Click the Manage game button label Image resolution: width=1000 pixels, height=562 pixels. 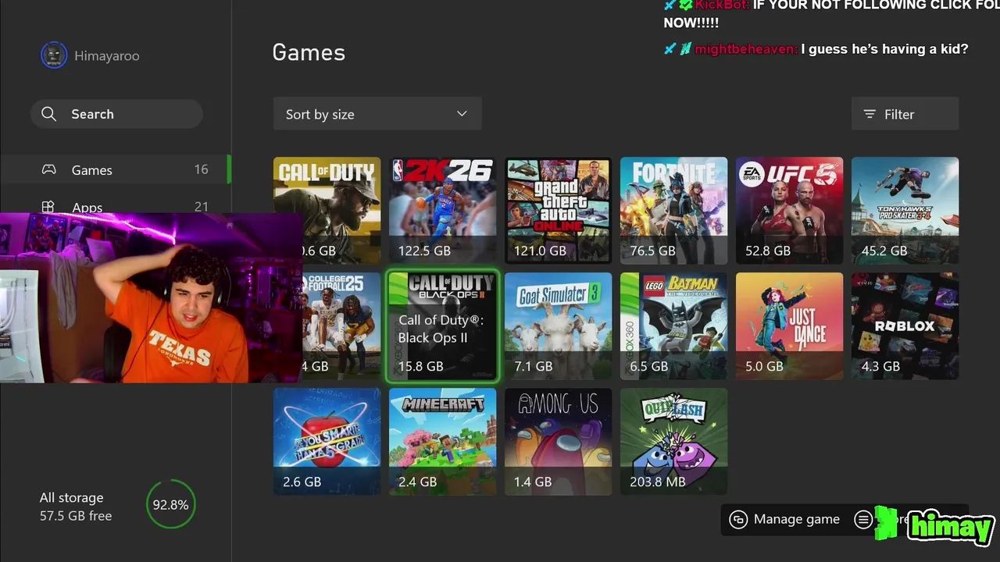[796, 519]
